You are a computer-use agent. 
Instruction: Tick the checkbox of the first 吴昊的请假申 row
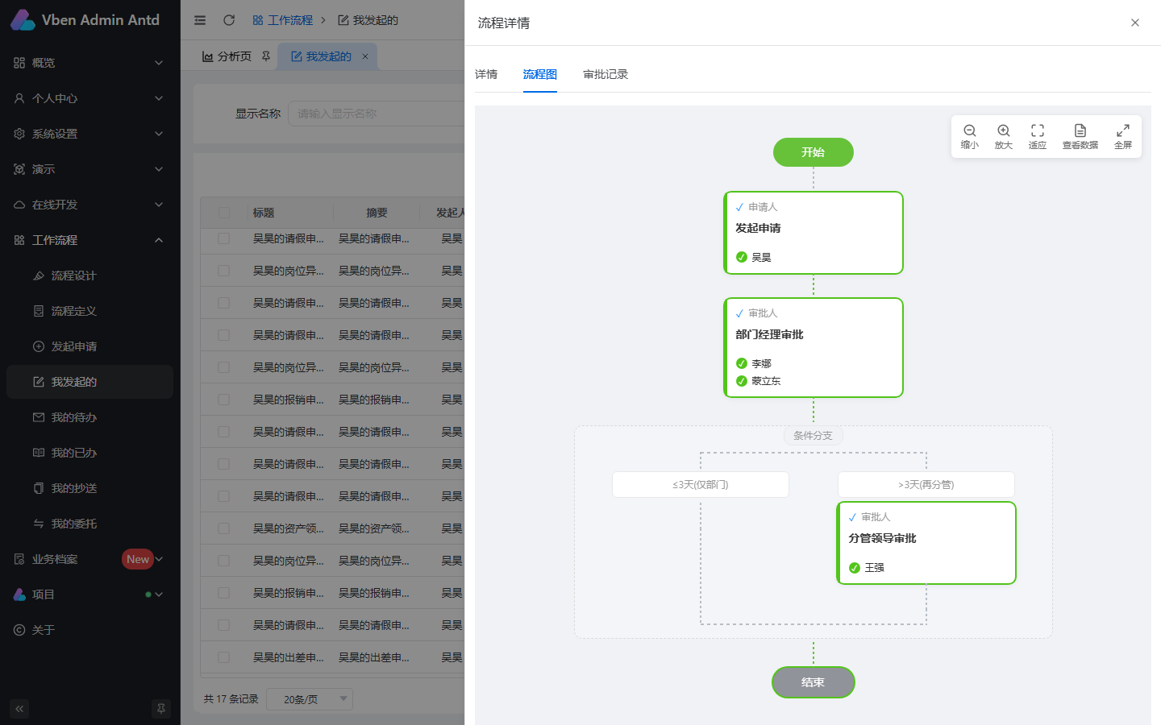224,238
